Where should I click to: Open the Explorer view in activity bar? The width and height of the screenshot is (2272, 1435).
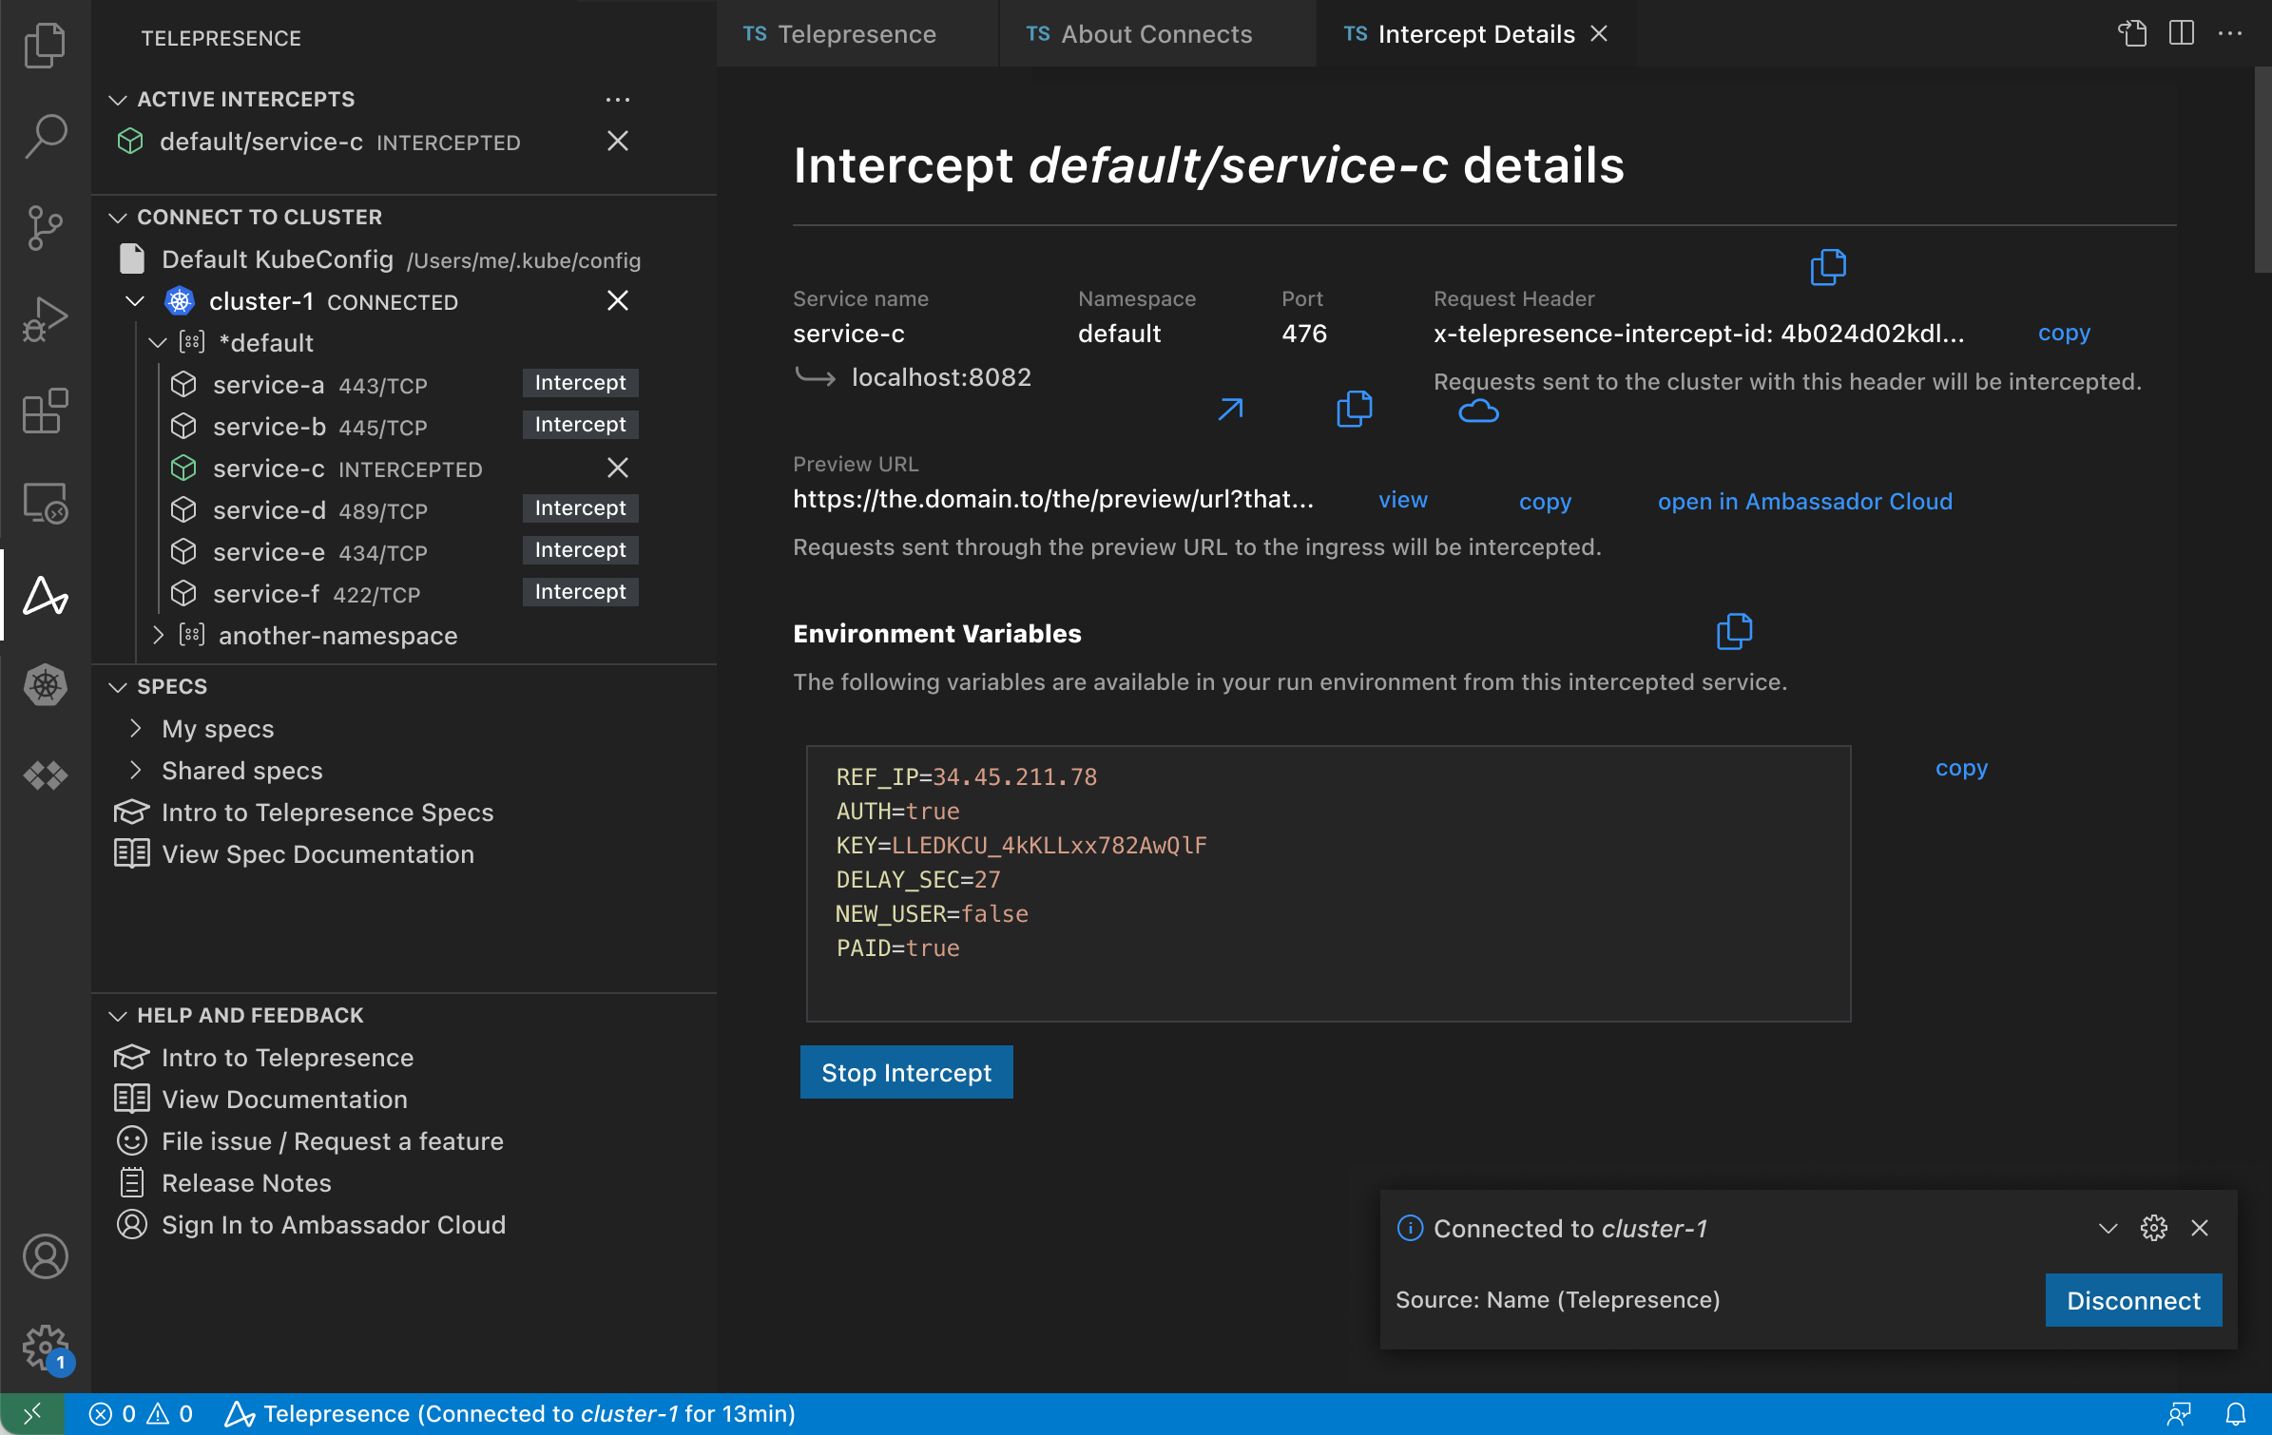click(x=45, y=45)
